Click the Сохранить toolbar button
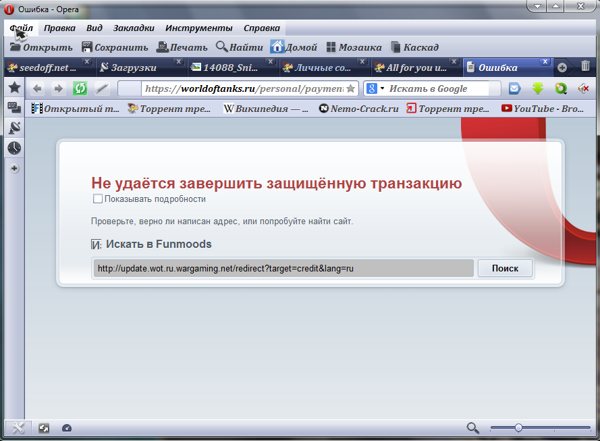The height and width of the screenshot is (441, 600). 115,47
